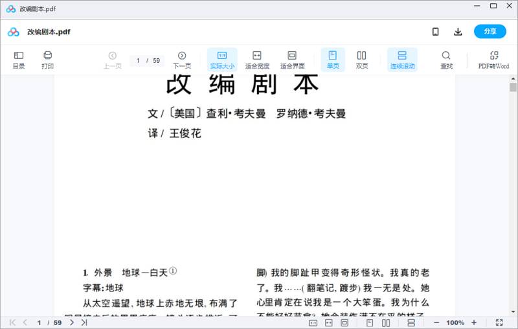The image size is (518, 329).
Task: Click the 打印 print icon
Action: (47, 60)
